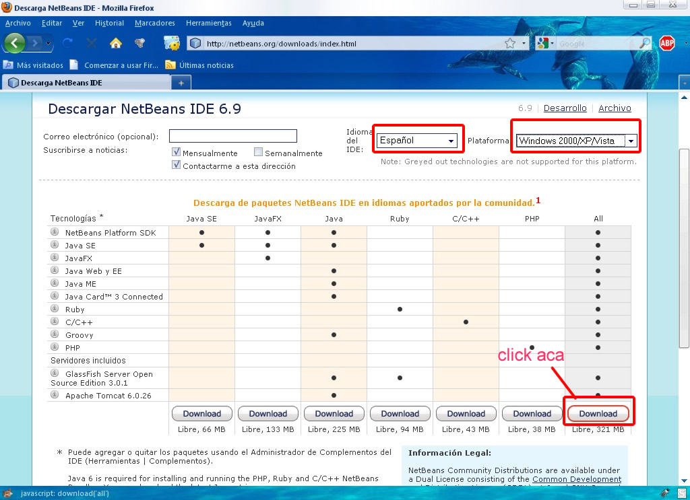690x500 pixels.
Task: Follow the Desarrollo link at top right
Action: pyautogui.click(x=565, y=108)
